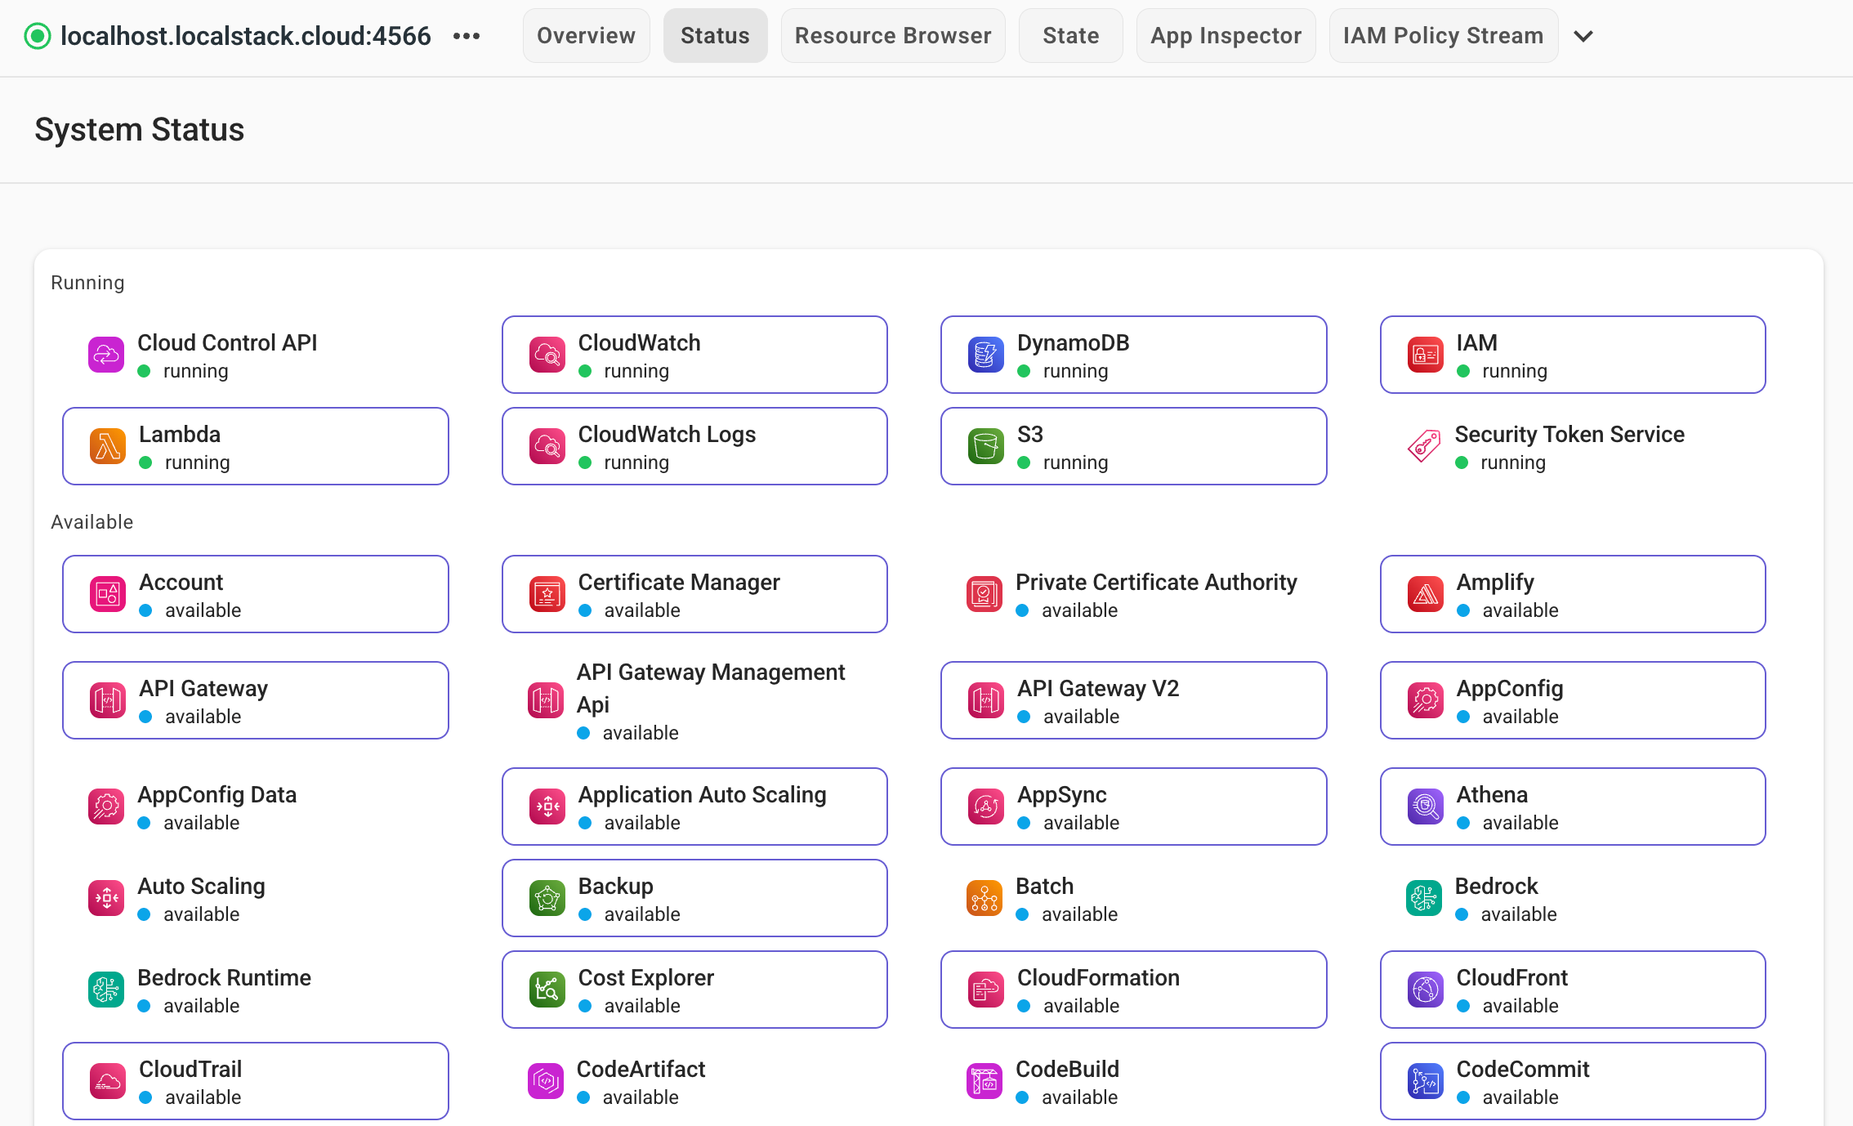The width and height of the screenshot is (1853, 1126).
Task: Click the Security Token Service key icon
Action: point(1424,446)
